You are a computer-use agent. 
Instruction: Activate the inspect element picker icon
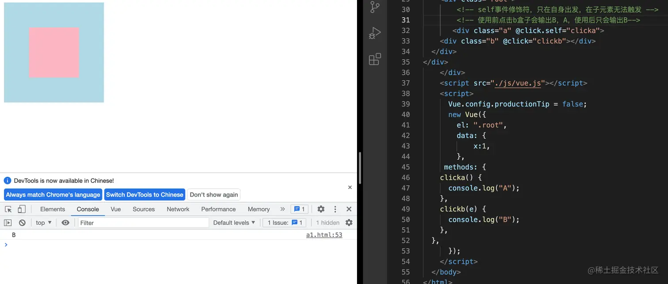tap(8, 209)
